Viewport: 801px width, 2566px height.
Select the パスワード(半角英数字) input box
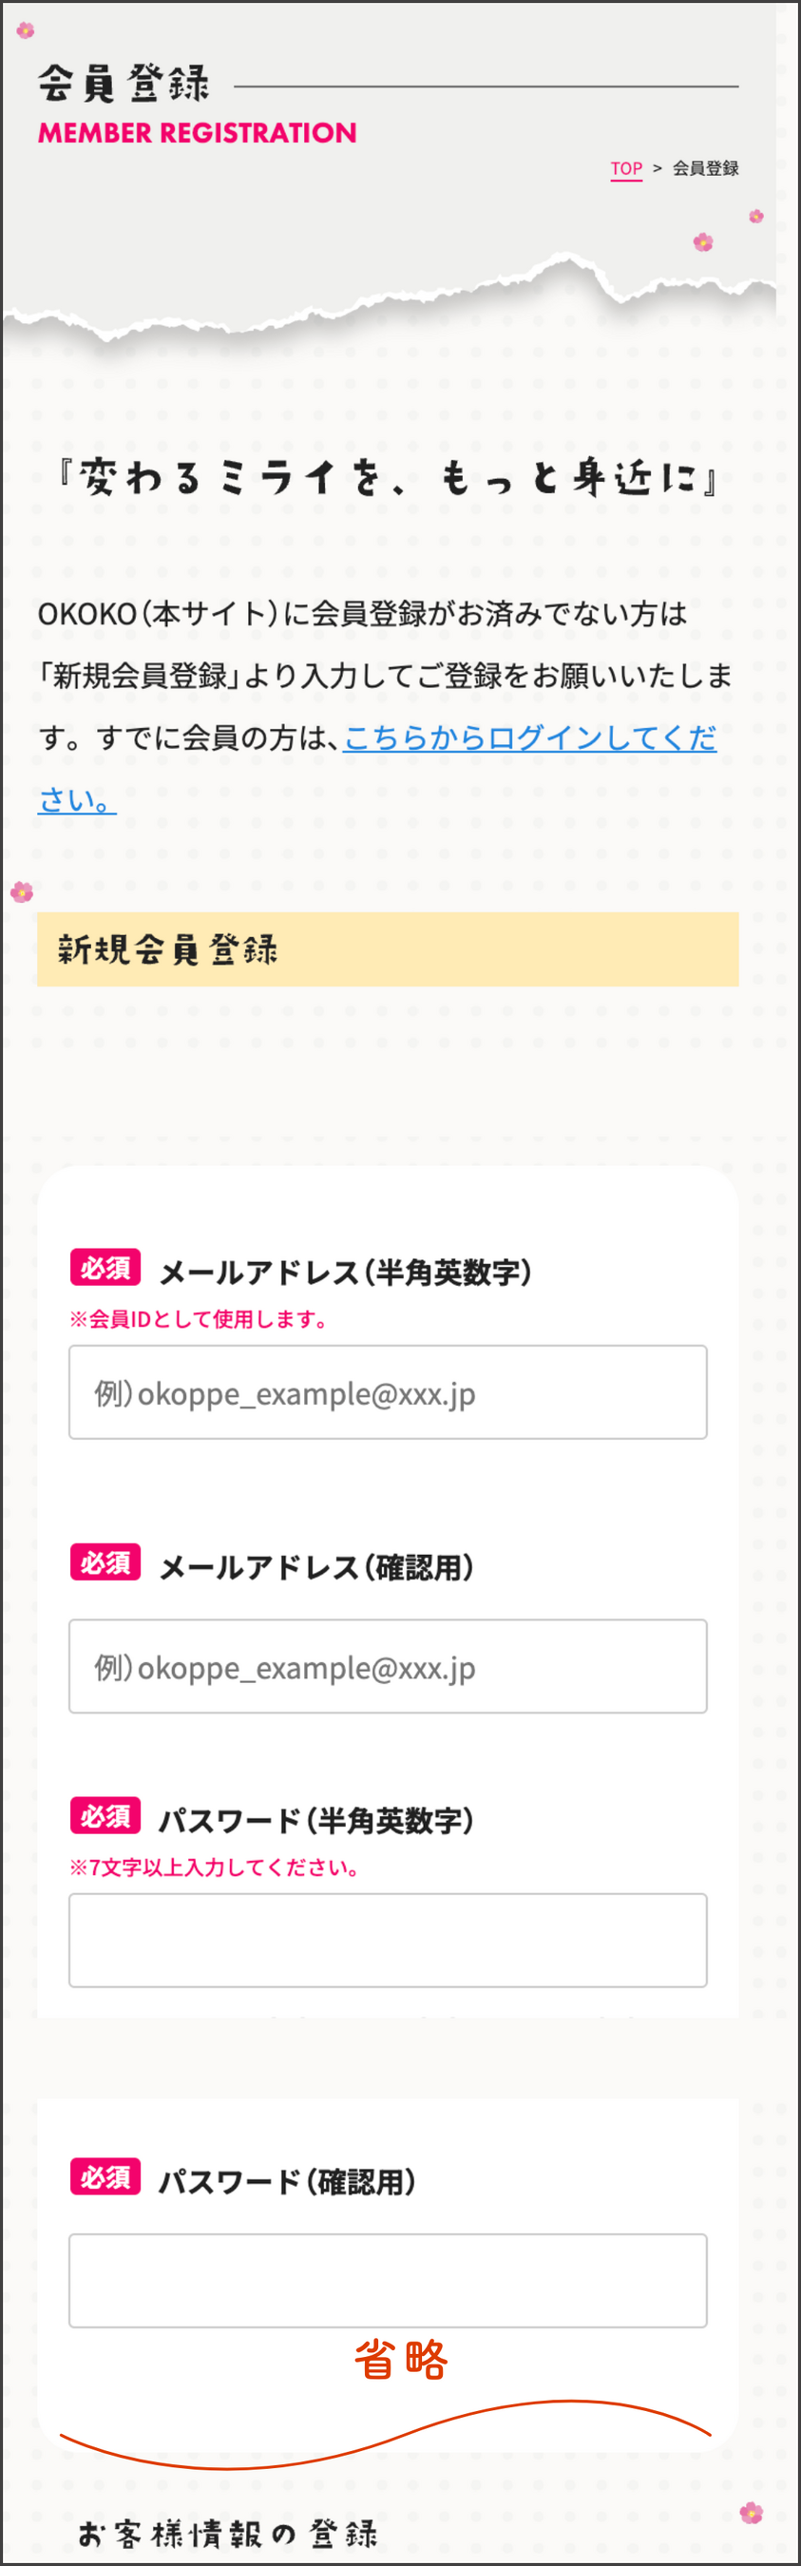[x=388, y=1940]
